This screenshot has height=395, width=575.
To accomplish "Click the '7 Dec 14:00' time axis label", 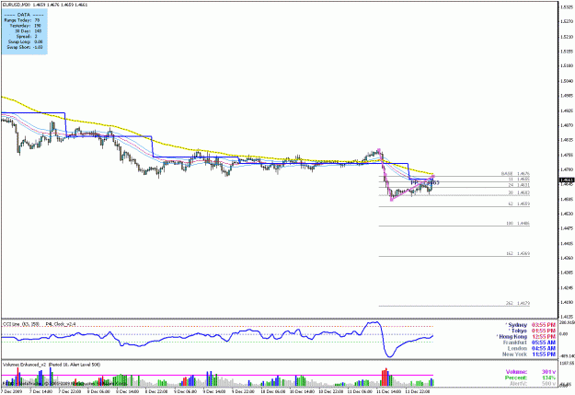I will (x=41, y=391).
